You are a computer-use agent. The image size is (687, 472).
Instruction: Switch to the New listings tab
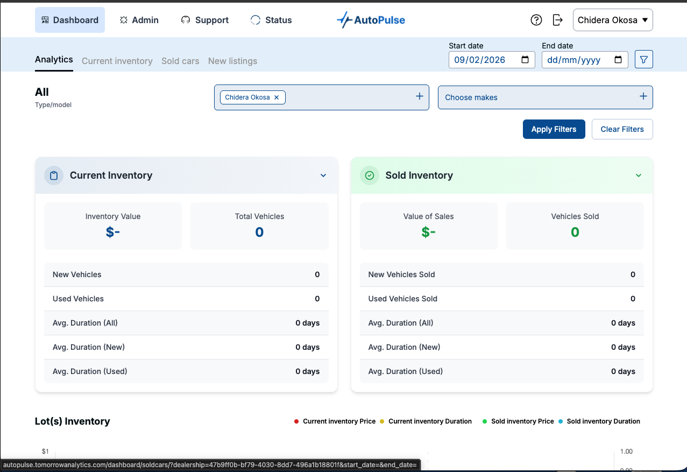pos(232,61)
